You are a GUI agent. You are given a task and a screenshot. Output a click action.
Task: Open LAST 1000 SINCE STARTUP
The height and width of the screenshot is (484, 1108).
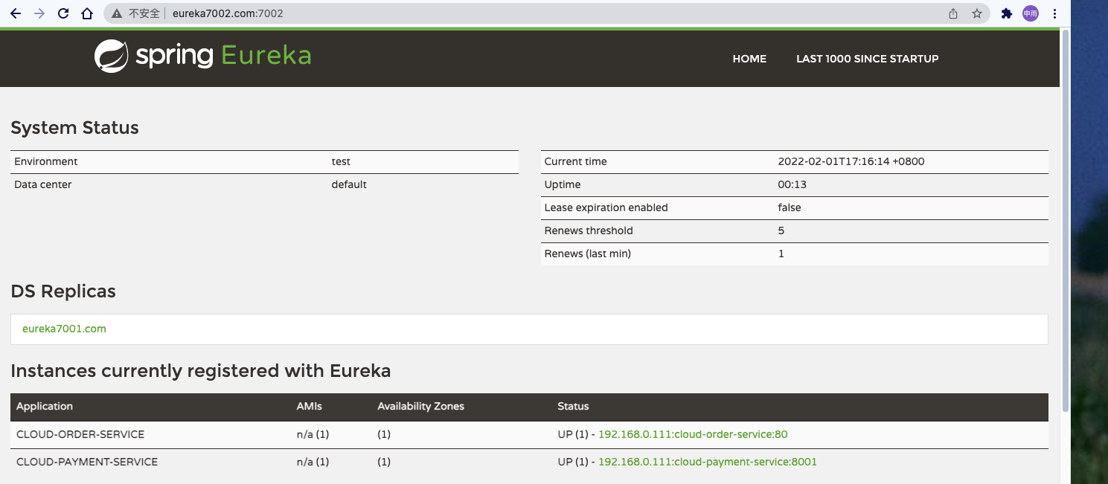tap(868, 59)
